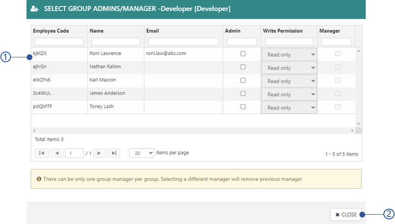This screenshot has height=224, width=395.
Task: Focus the Manager filter field
Action: click(x=336, y=42)
